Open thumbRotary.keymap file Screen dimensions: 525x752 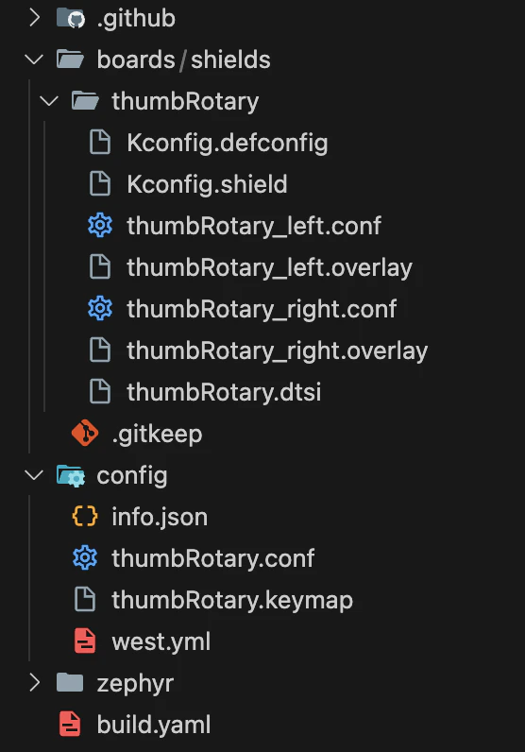coord(232,600)
